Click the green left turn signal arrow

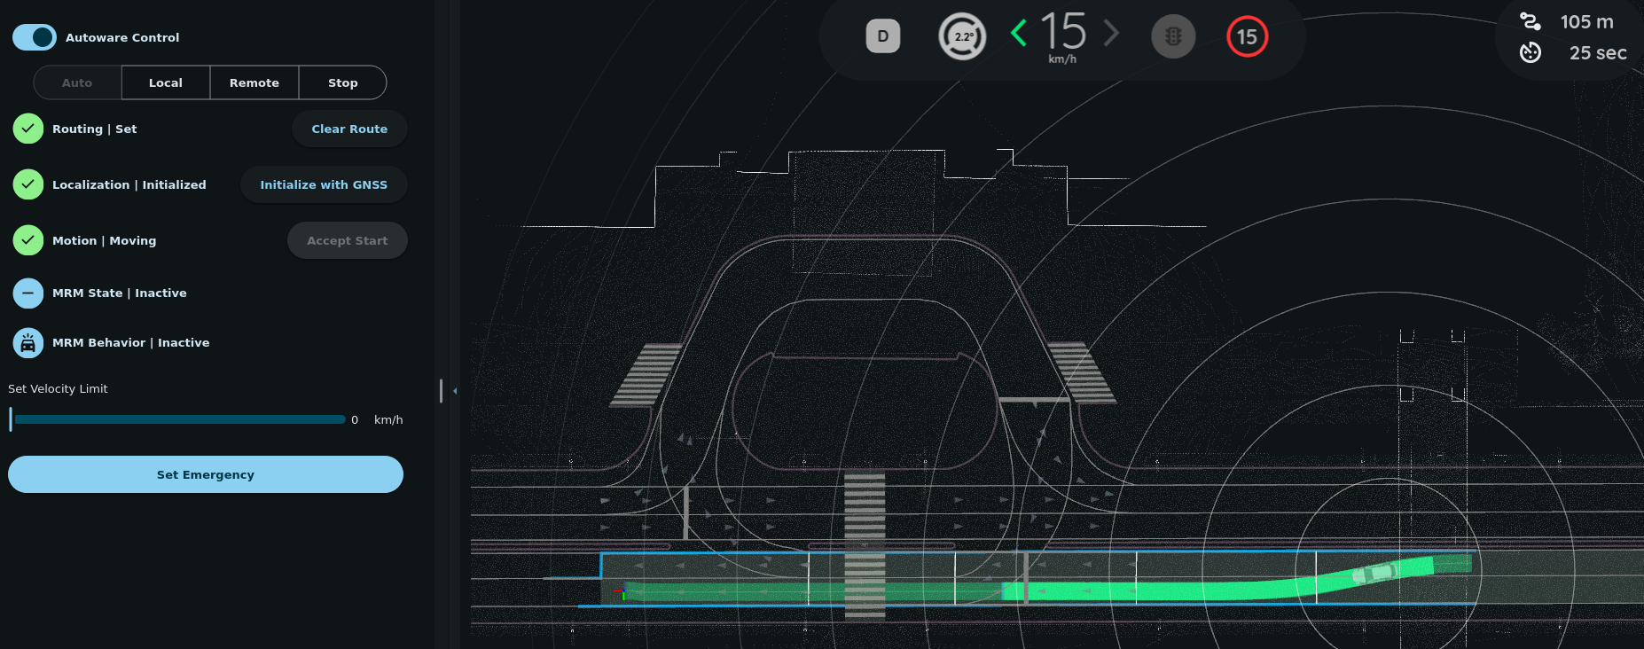coord(1019,34)
